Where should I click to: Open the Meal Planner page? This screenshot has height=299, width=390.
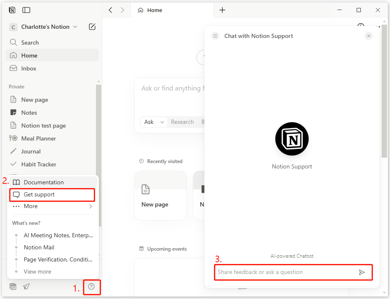[51, 138]
